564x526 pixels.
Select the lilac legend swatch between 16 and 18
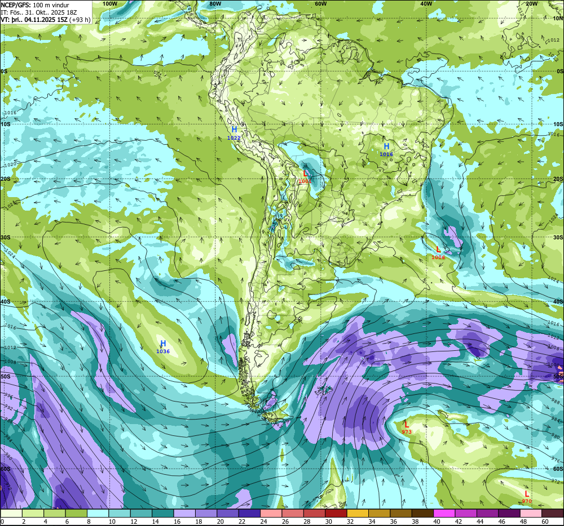coord(184,514)
